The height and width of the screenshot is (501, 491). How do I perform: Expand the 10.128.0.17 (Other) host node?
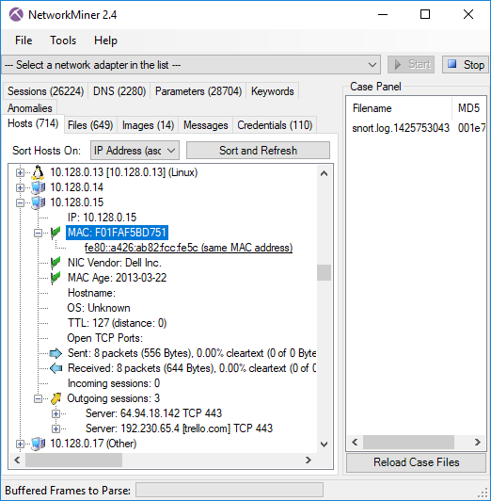click(x=20, y=444)
